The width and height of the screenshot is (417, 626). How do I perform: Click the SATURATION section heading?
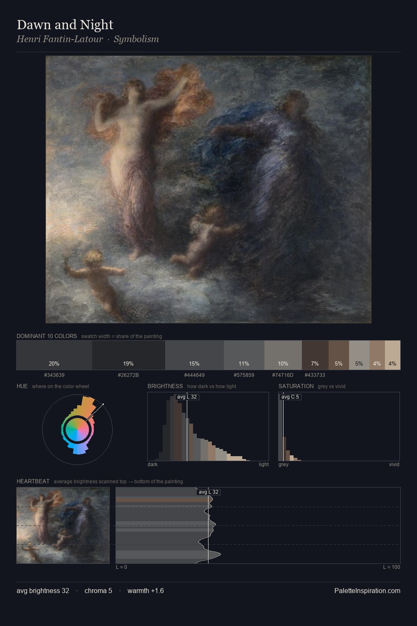296,386
